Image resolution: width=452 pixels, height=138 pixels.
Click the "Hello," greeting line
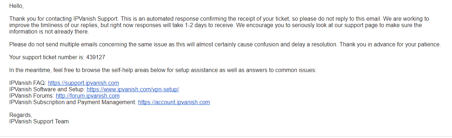coord(16,6)
